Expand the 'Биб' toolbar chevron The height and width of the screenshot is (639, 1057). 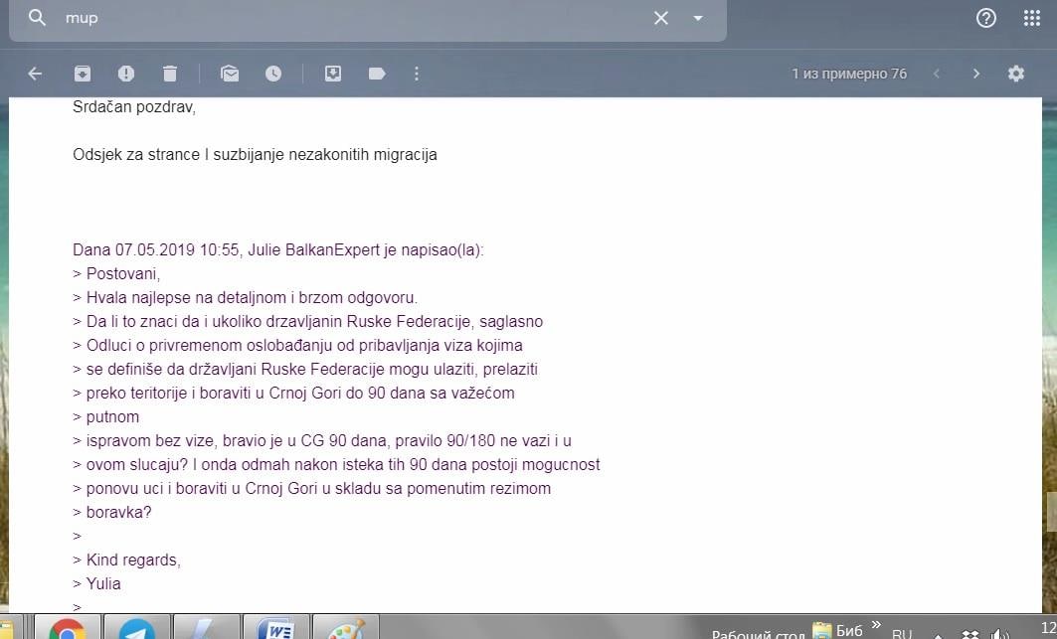[876, 625]
